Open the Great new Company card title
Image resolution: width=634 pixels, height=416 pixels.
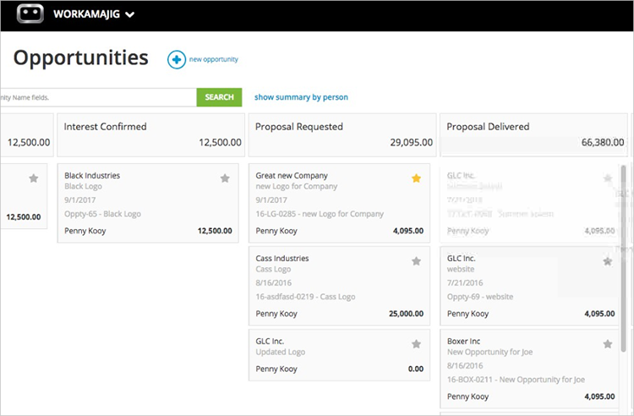pyautogui.click(x=292, y=176)
